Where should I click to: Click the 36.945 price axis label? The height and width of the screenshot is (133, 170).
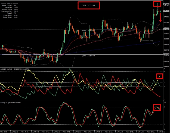pos(166,34)
